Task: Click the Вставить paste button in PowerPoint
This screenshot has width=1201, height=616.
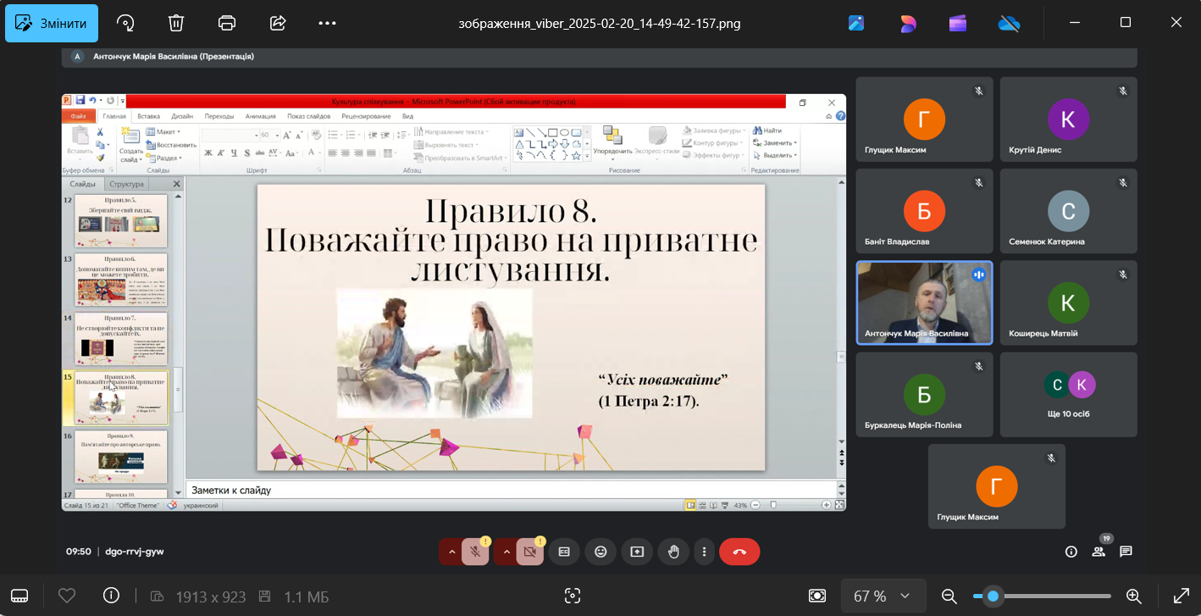Action: pos(80,144)
